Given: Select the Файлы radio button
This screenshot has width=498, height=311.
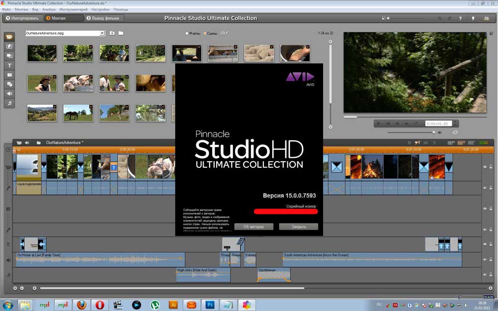Looking at the screenshot, I should click(187, 33).
